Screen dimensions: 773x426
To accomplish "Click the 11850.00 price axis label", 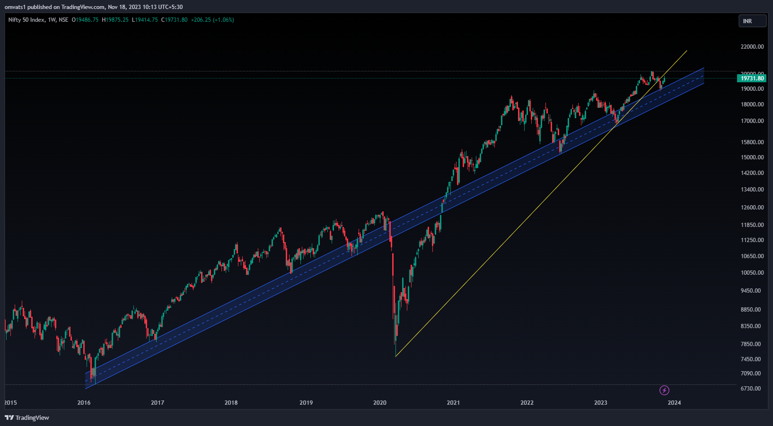I will pyautogui.click(x=752, y=225).
